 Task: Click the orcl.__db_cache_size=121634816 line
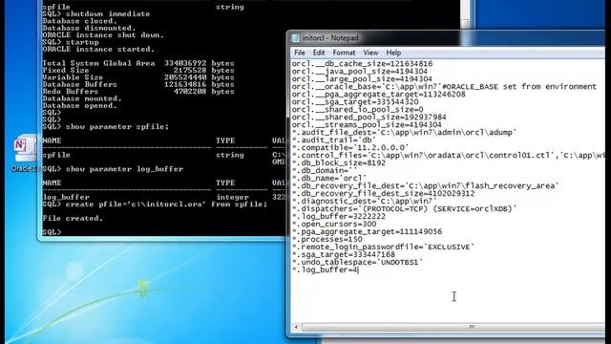pyautogui.click(x=362, y=64)
